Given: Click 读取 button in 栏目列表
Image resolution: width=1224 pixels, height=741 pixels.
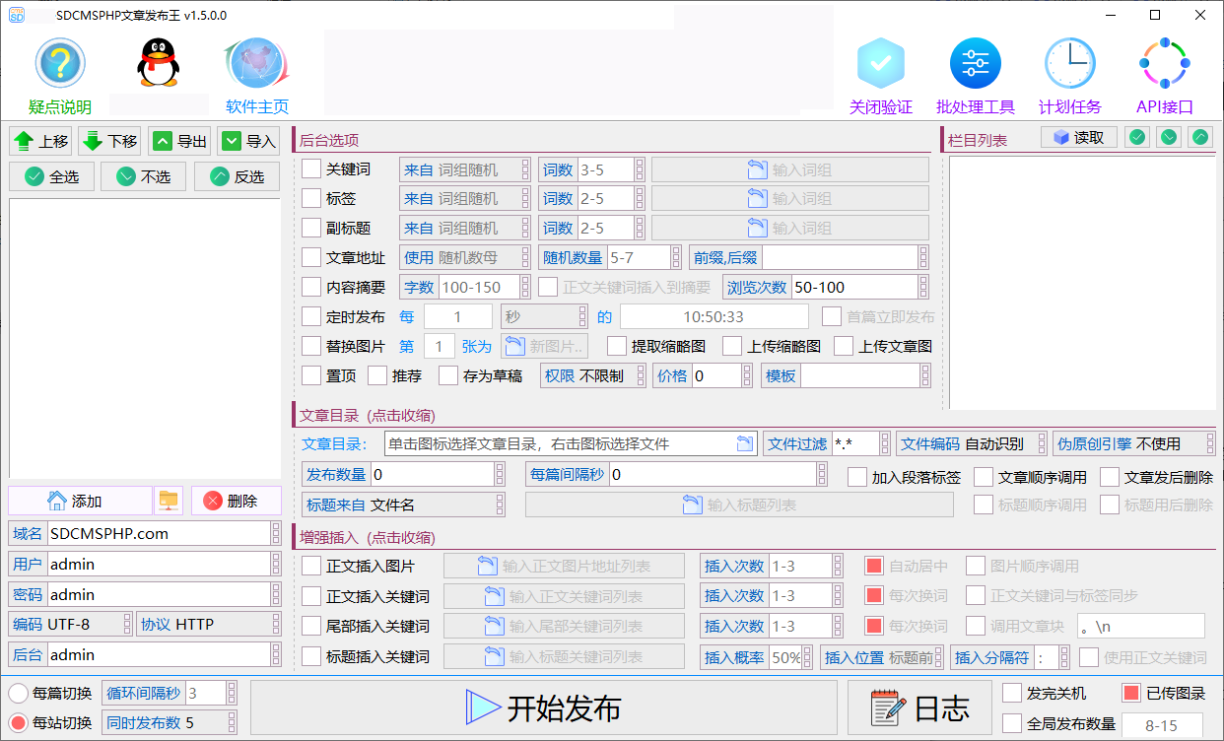Looking at the screenshot, I should click(1079, 138).
